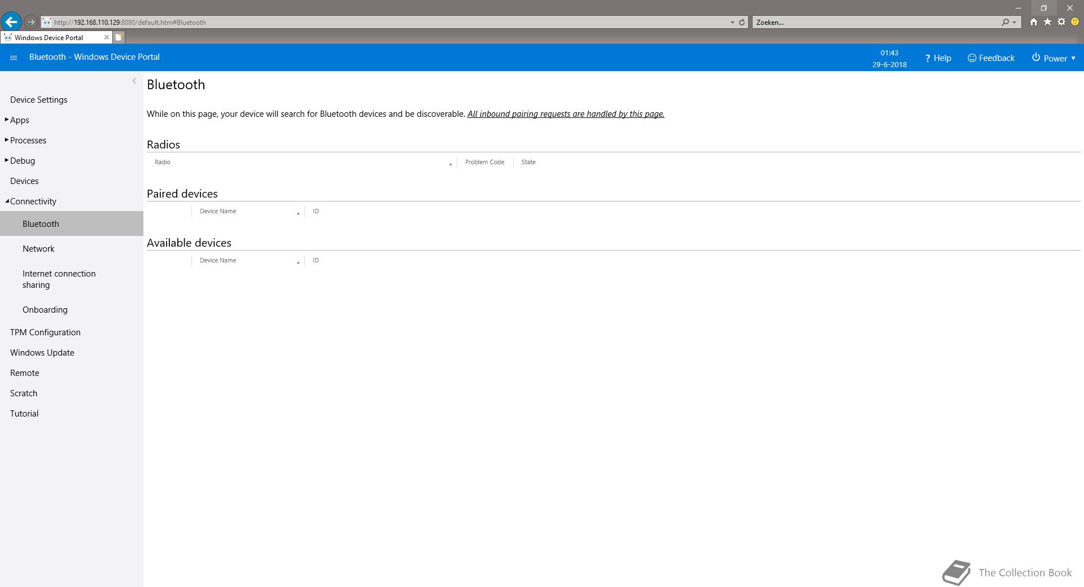1084x587 pixels.
Task: Click the underlined inbound pairing requests text
Action: (x=566, y=114)
